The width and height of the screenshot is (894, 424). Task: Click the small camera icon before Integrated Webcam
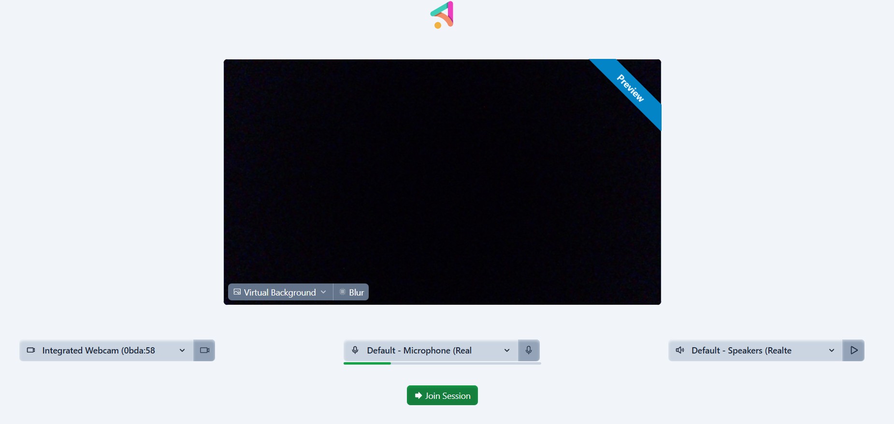click(31, 350)
